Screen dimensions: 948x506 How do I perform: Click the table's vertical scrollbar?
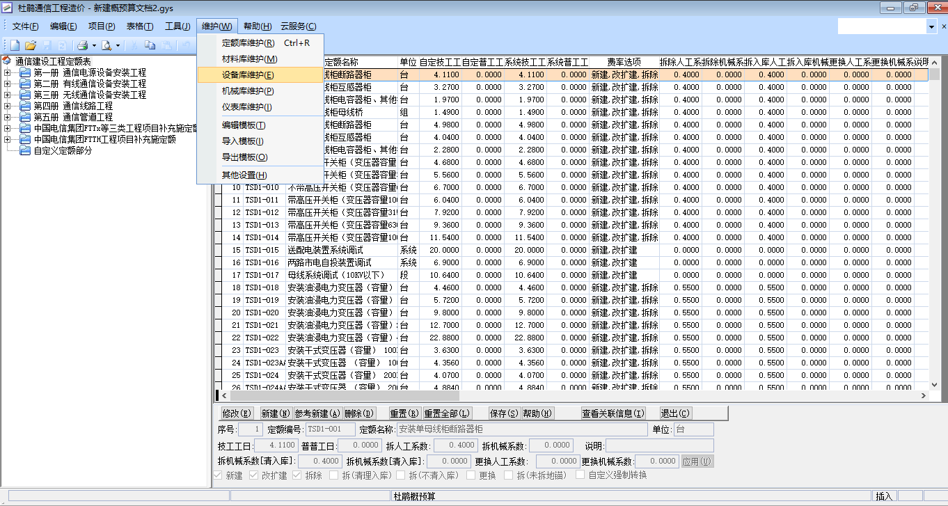pos(935,224)
